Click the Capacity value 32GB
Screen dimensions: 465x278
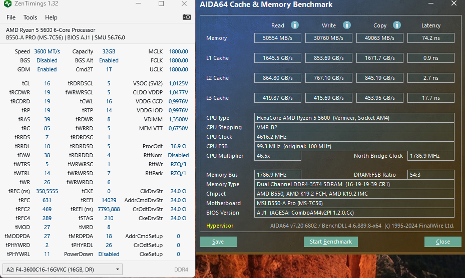109,51
